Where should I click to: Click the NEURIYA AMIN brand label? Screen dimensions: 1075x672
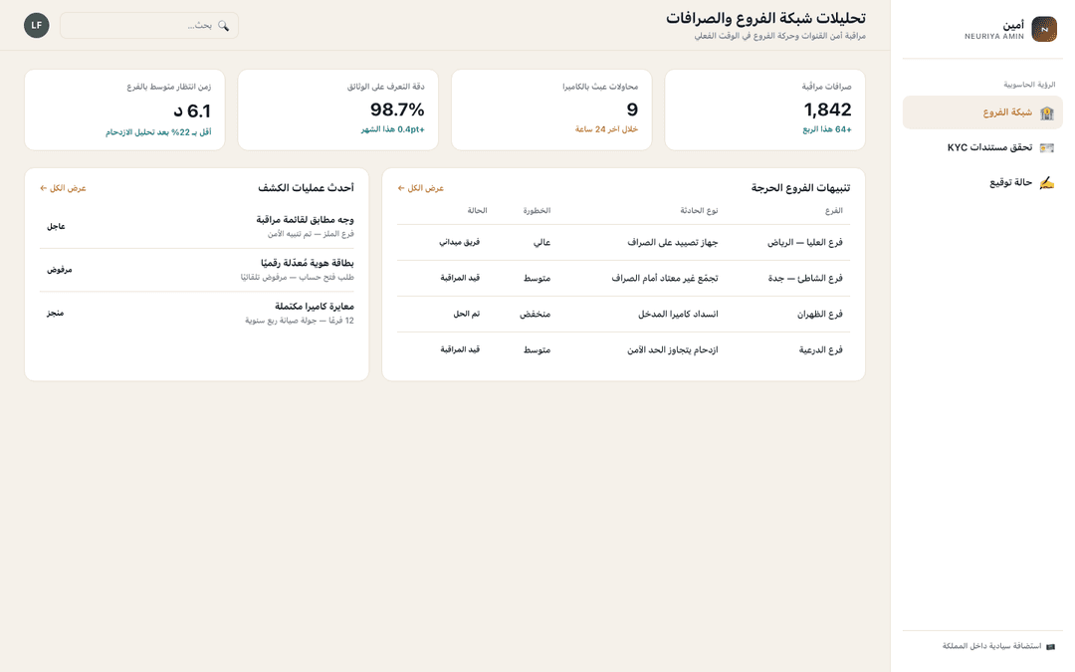pyautogui.click(x=994, y=37)
